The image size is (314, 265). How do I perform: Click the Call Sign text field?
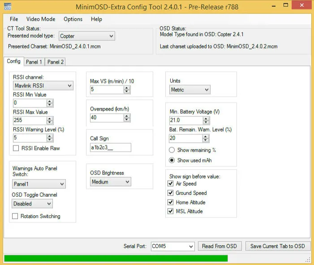tap(110, 147)
